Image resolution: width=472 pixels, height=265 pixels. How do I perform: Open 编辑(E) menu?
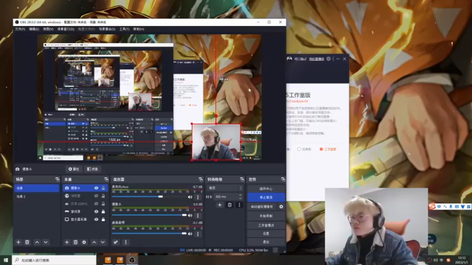[34, 29]
